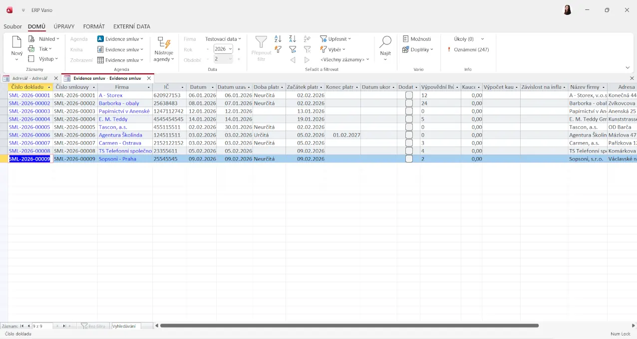This screenshot has width=637, height=339.
Task: Click the Možnosti options icon
Action: (x=406, y=39)
